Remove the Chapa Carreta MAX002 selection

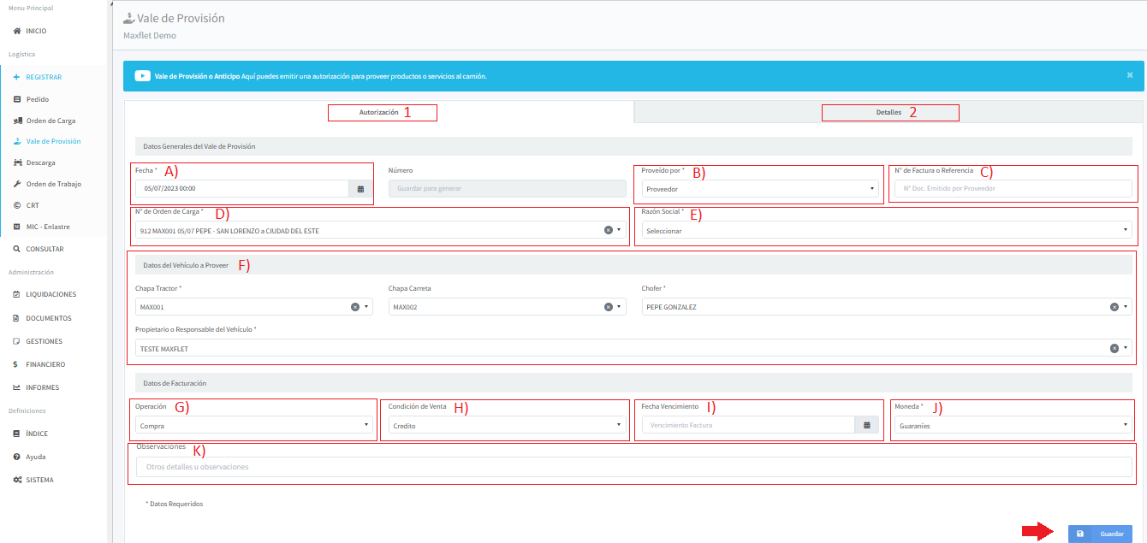pyautogui.click(x=608, y=307)
